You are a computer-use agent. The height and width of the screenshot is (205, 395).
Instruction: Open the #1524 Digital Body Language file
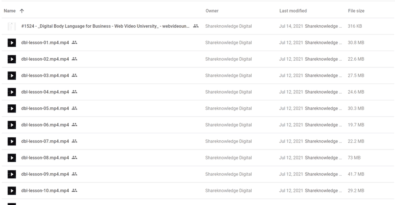click(105, 26)
